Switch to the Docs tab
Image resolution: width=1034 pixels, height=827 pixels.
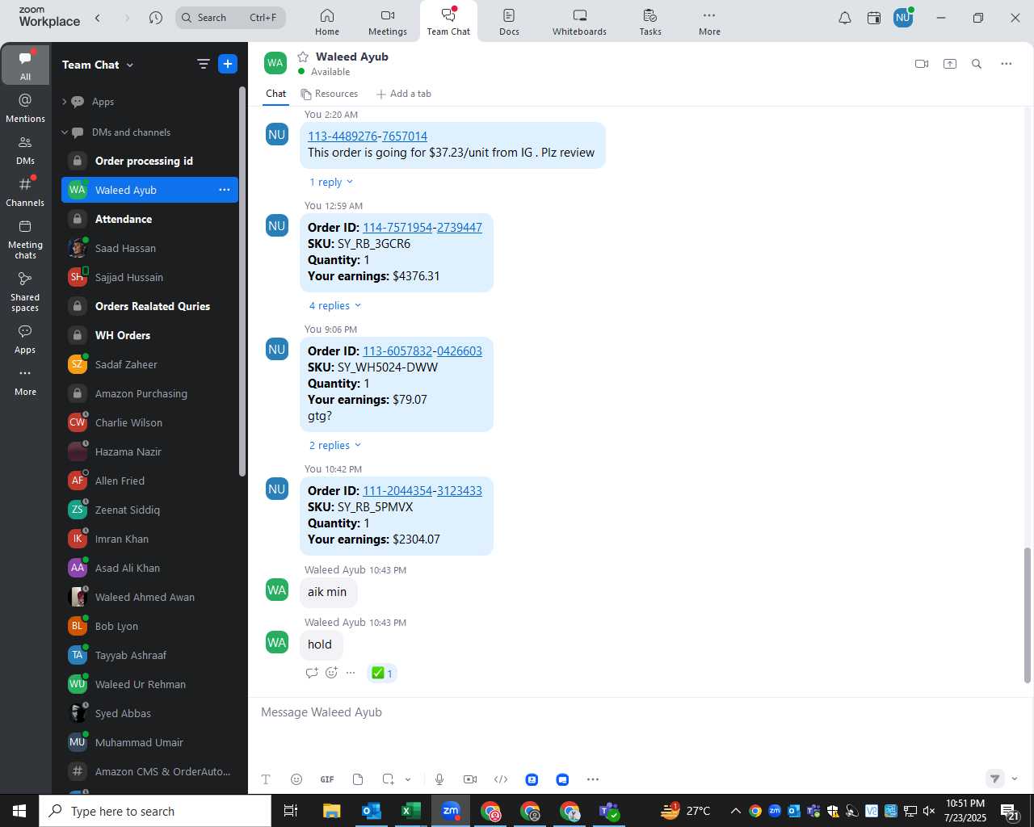[509, 22]
